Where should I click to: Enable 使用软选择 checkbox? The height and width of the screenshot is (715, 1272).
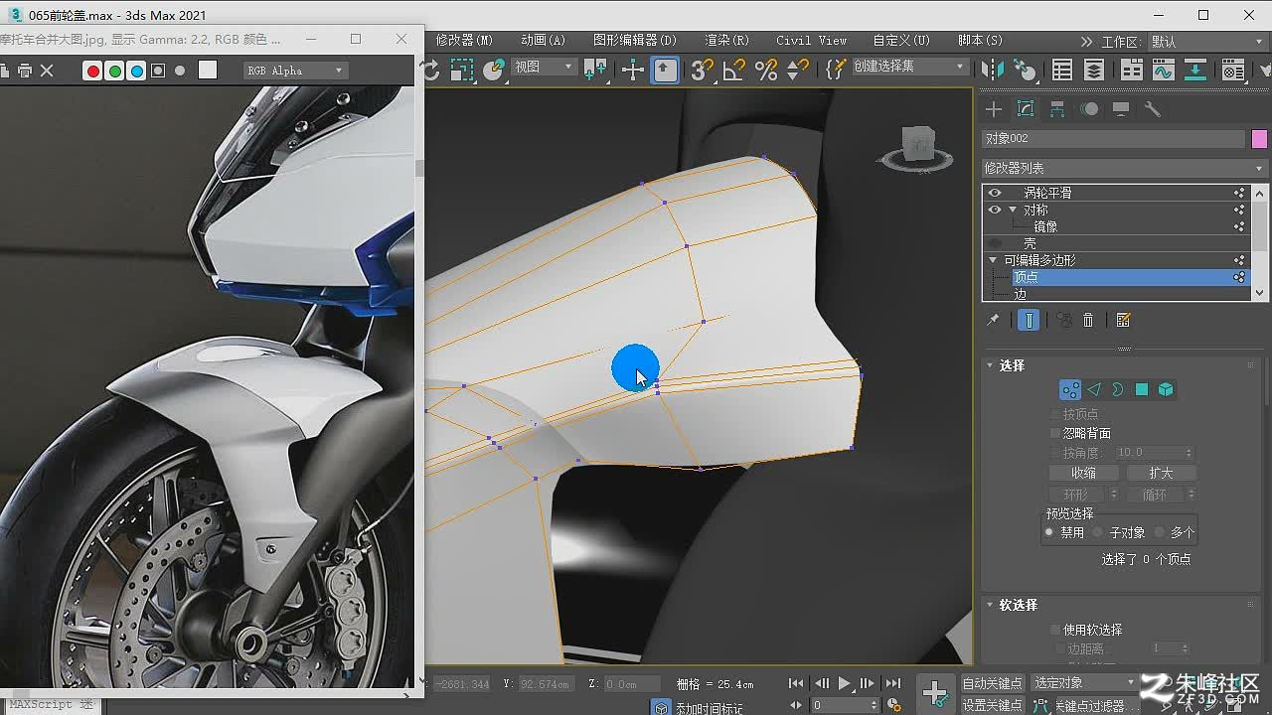(x=1056, y=630)
